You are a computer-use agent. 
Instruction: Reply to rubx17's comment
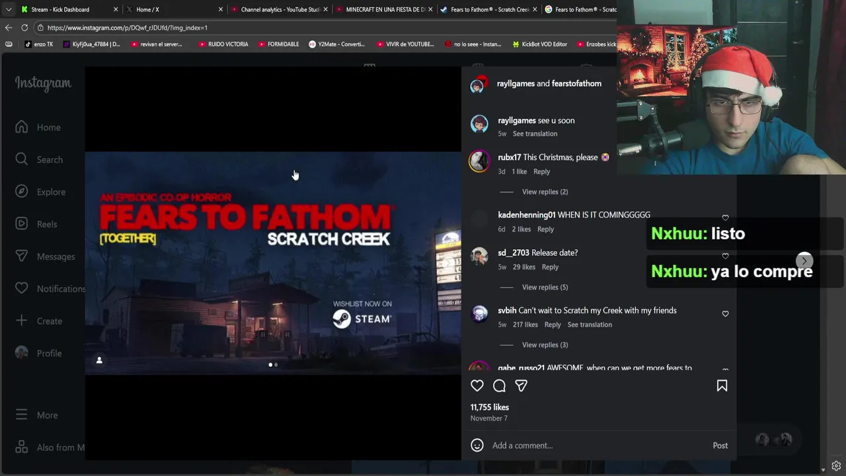pos(541,171)
